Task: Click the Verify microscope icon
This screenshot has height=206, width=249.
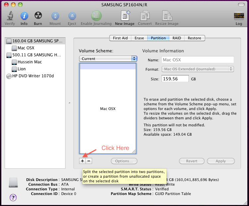Action: point(10,16)
